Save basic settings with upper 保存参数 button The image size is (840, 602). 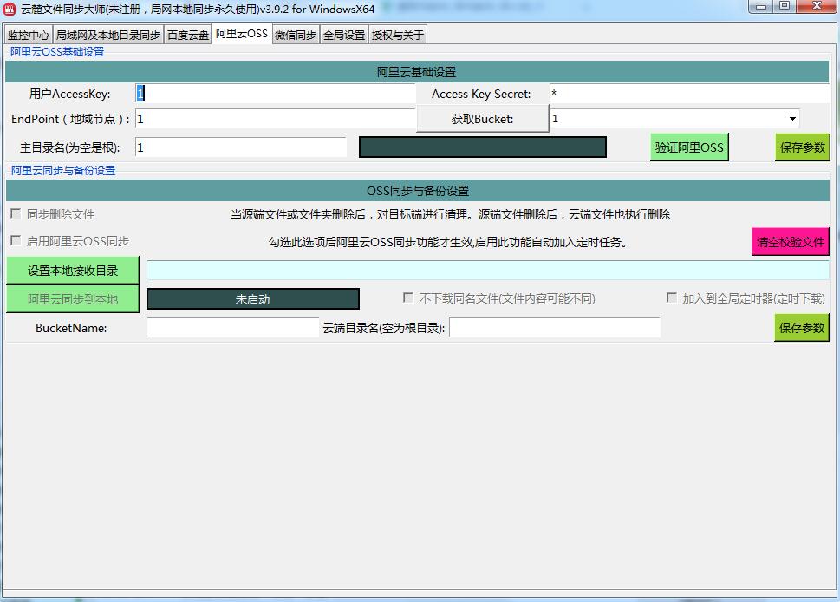pos(803,147)
